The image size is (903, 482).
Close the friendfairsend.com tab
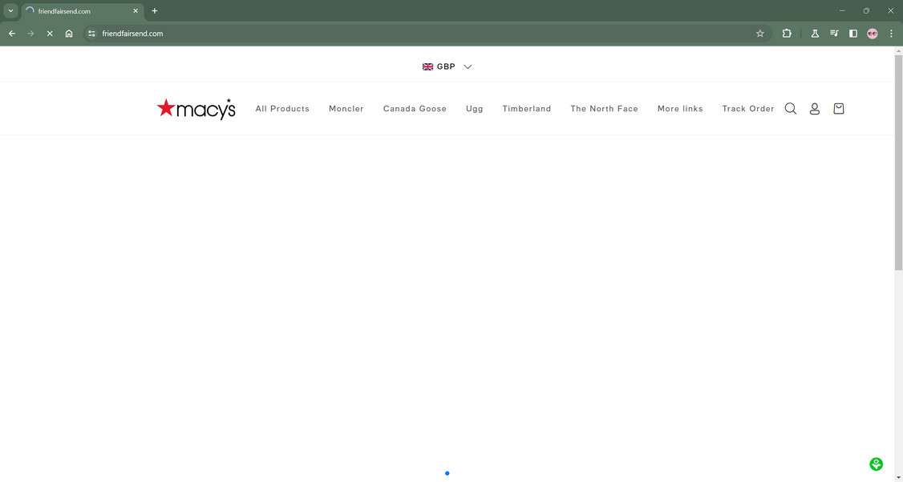pos(136,11)
